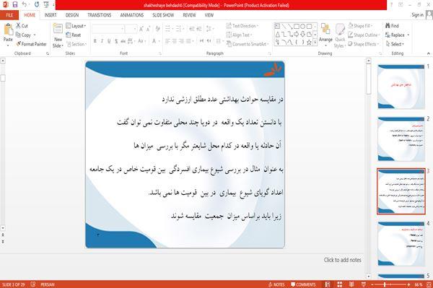The image size is (433, 288).
Task: Open the Arrange tool
Action: pos(325,35)
